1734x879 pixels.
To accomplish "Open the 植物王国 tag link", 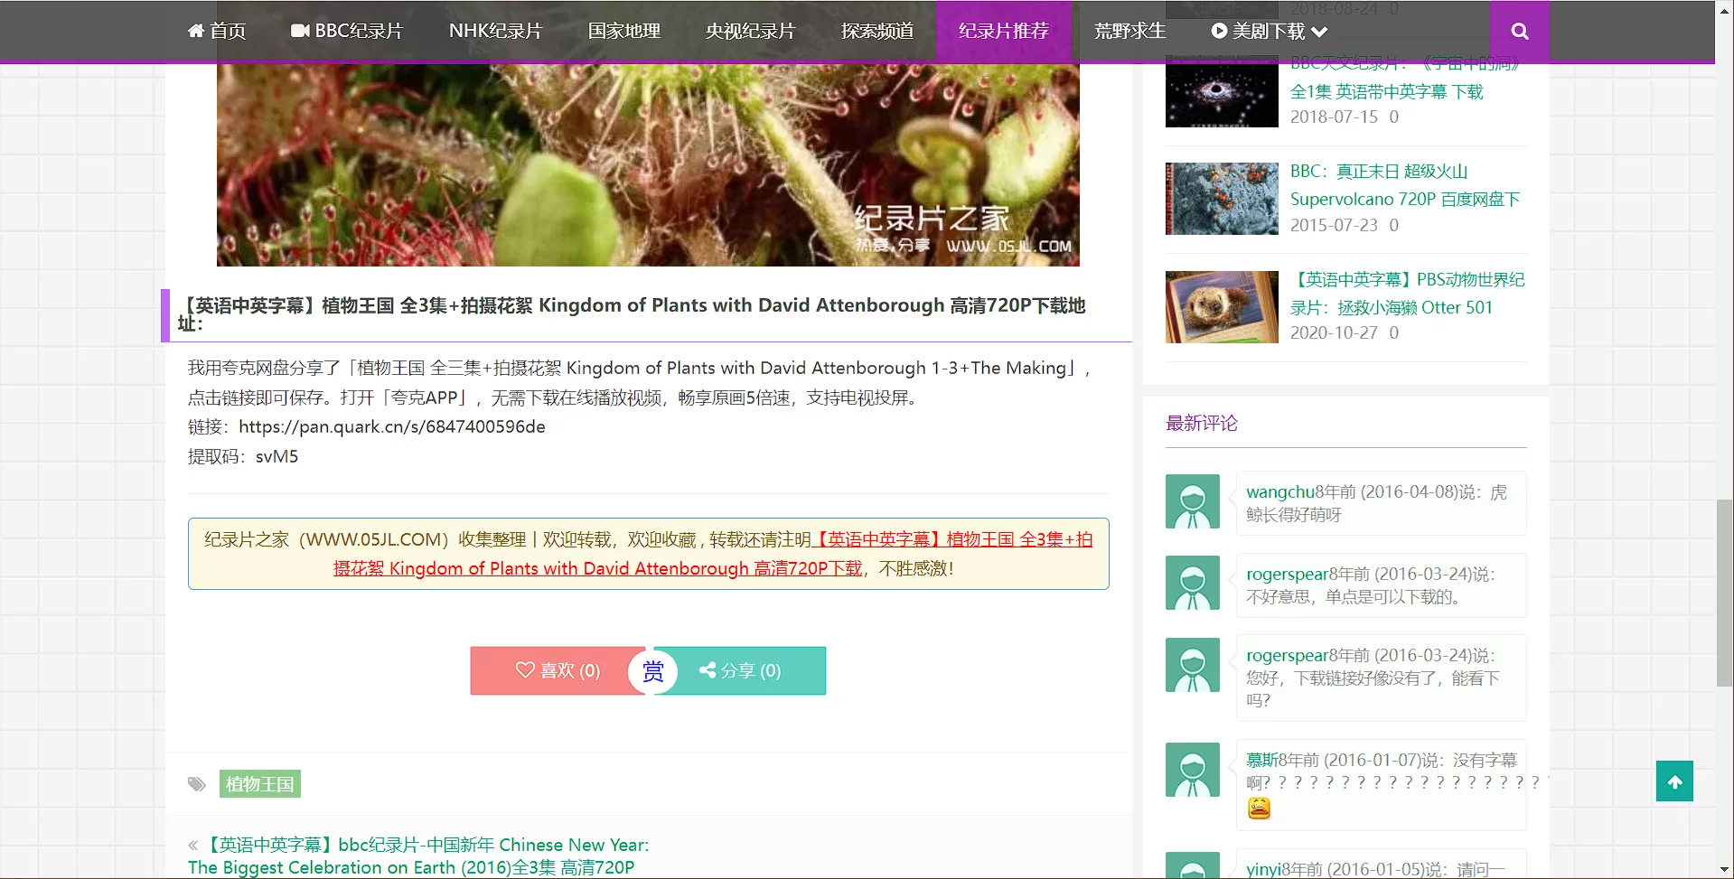I will (259, 784).
